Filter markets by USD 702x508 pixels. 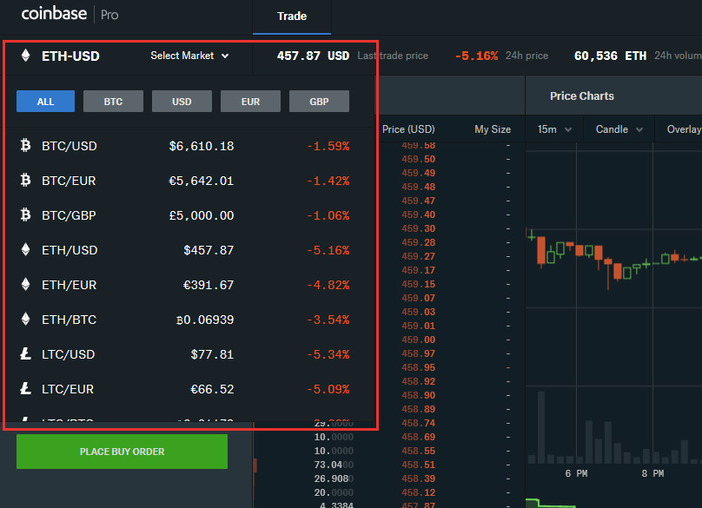(x=182, y=101)
